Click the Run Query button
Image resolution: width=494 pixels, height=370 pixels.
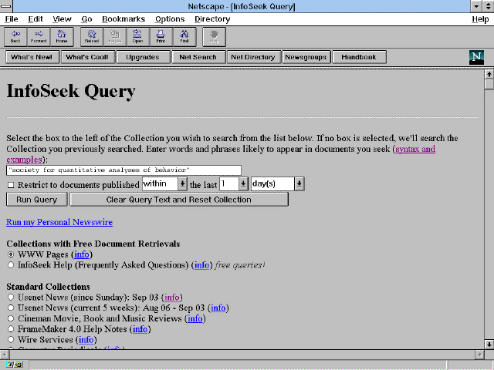(36, 200)
